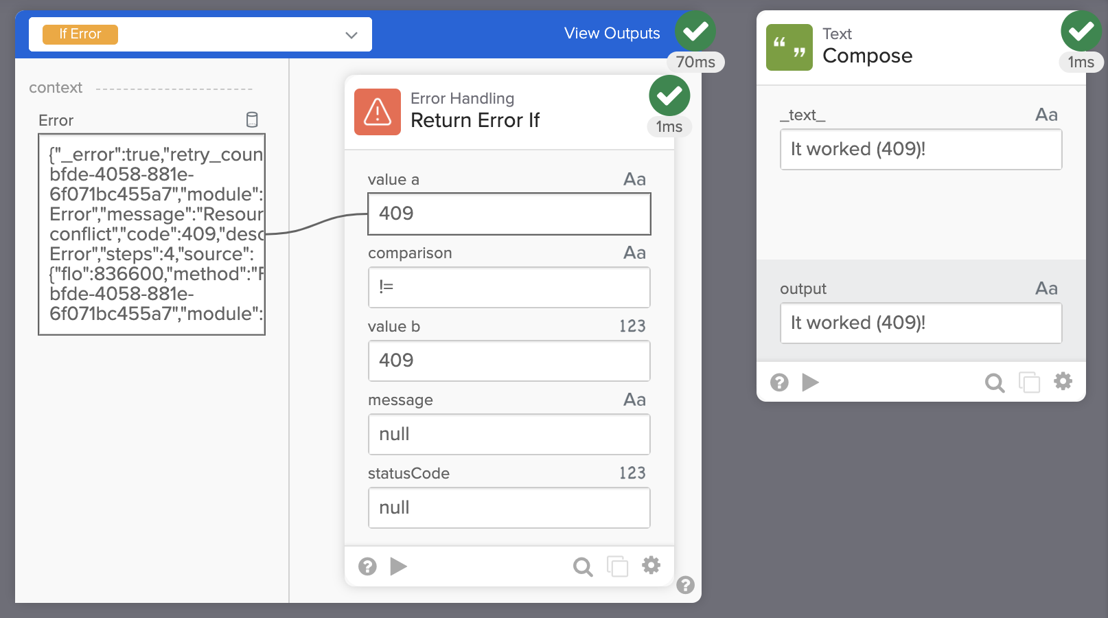This screenshot has width=1108, height=618.
Task: Click the green checkmark on Compose card
Action: click(1081, 31)
